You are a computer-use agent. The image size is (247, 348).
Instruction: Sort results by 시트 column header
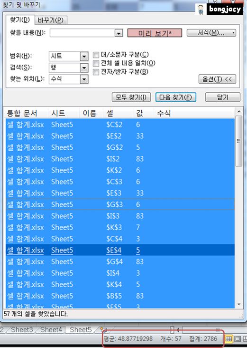click(64, 114)
